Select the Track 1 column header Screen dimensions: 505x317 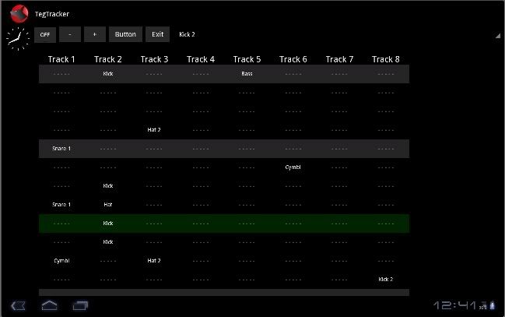point(61,59)
